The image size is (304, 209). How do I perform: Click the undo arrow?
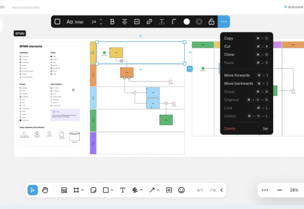point(200,190)
